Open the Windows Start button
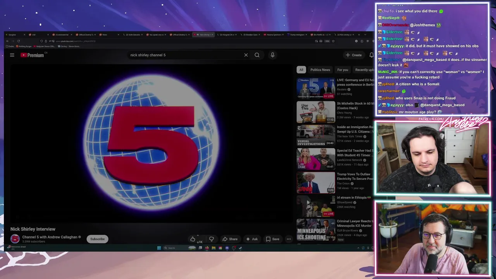This screenshot has width=496, height=279. pyautogui.click(x=159, y=248)
